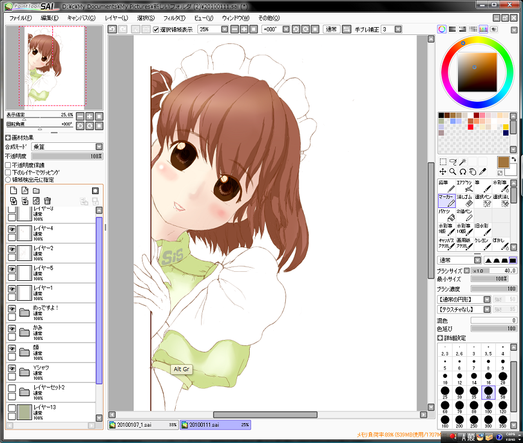The height and width of the screenshot is (443, 523).
Task: Zoom in with toolbar plus button
Action: (x=244, y=30)
